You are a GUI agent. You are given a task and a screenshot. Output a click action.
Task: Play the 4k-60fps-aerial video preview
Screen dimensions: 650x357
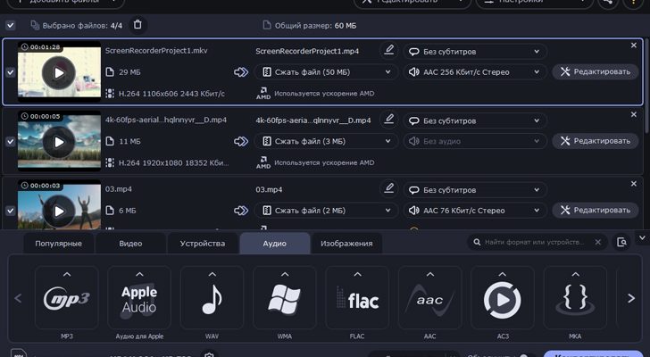(59, 142)
